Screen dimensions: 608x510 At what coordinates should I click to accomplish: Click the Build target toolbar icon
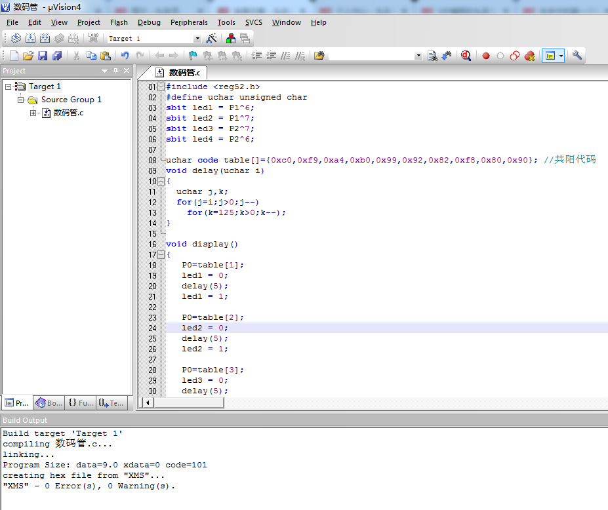(x=30, y=39)
